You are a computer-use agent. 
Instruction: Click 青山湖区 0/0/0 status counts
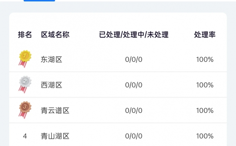point(134,136)
